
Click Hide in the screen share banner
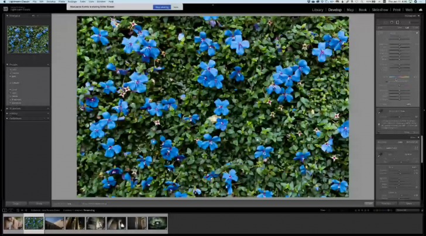point(176,7)
